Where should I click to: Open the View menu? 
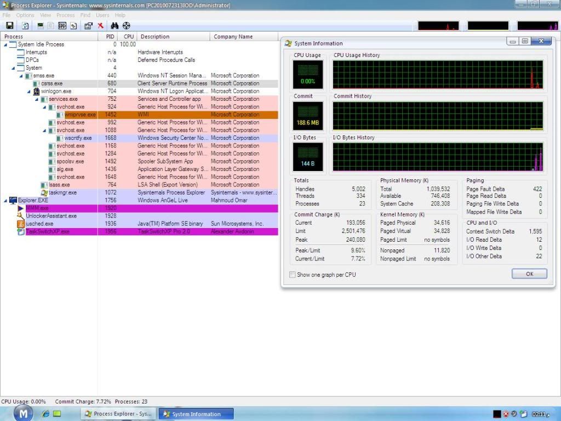tap(45, 15)
